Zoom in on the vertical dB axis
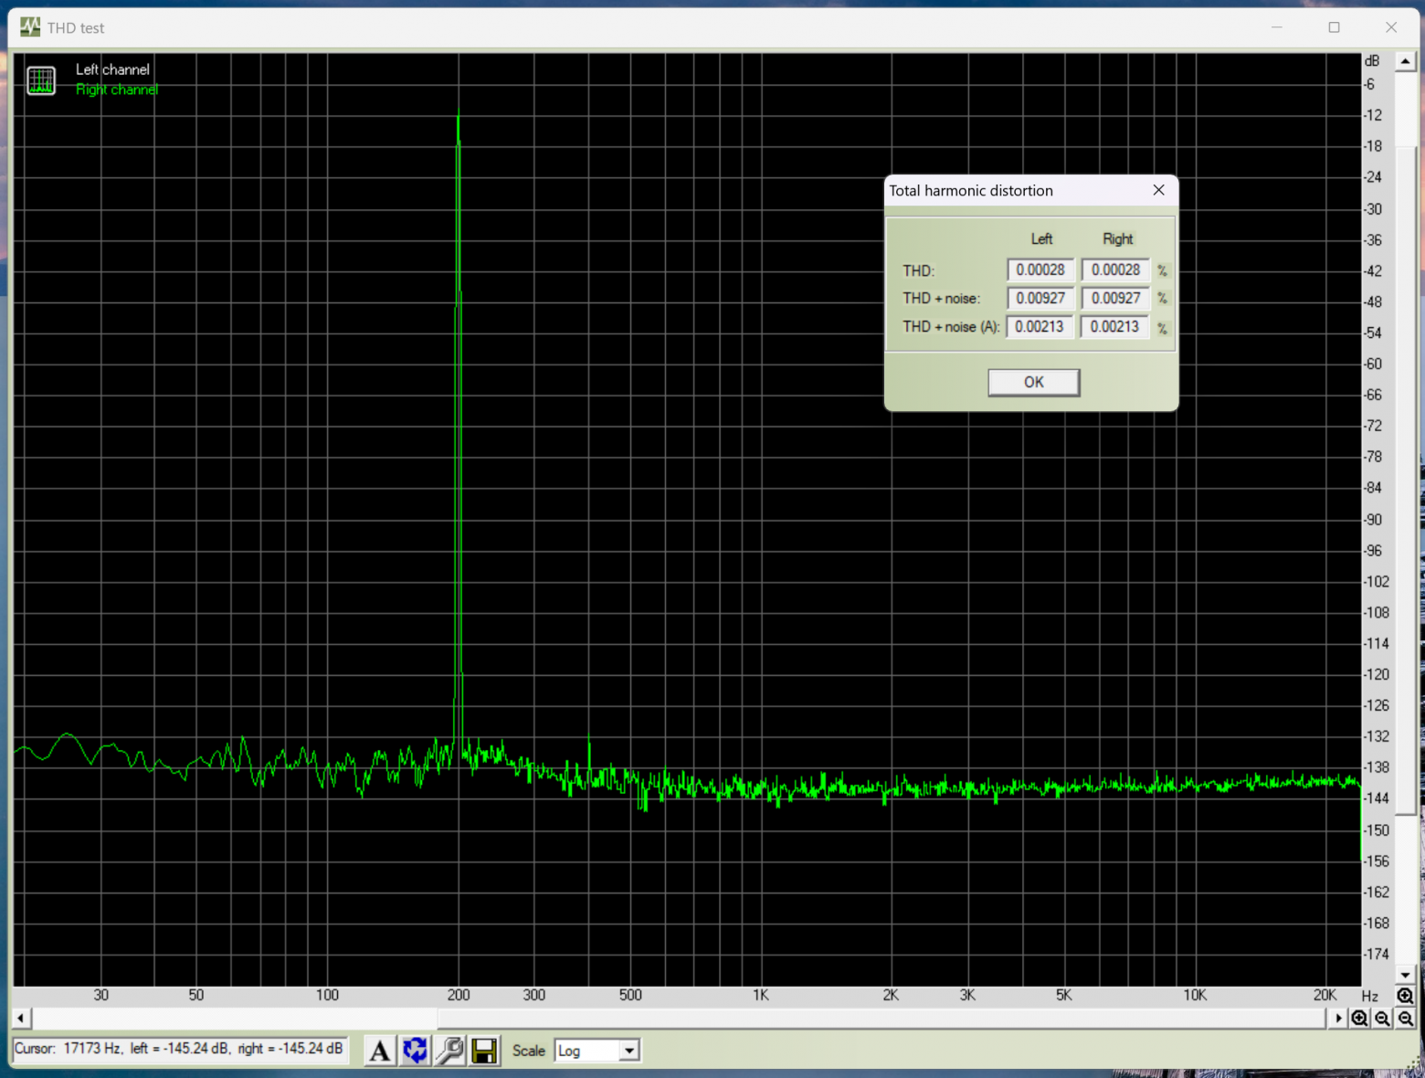Viewport: 1425px width, 1078px height. (x=1406, y=996)
